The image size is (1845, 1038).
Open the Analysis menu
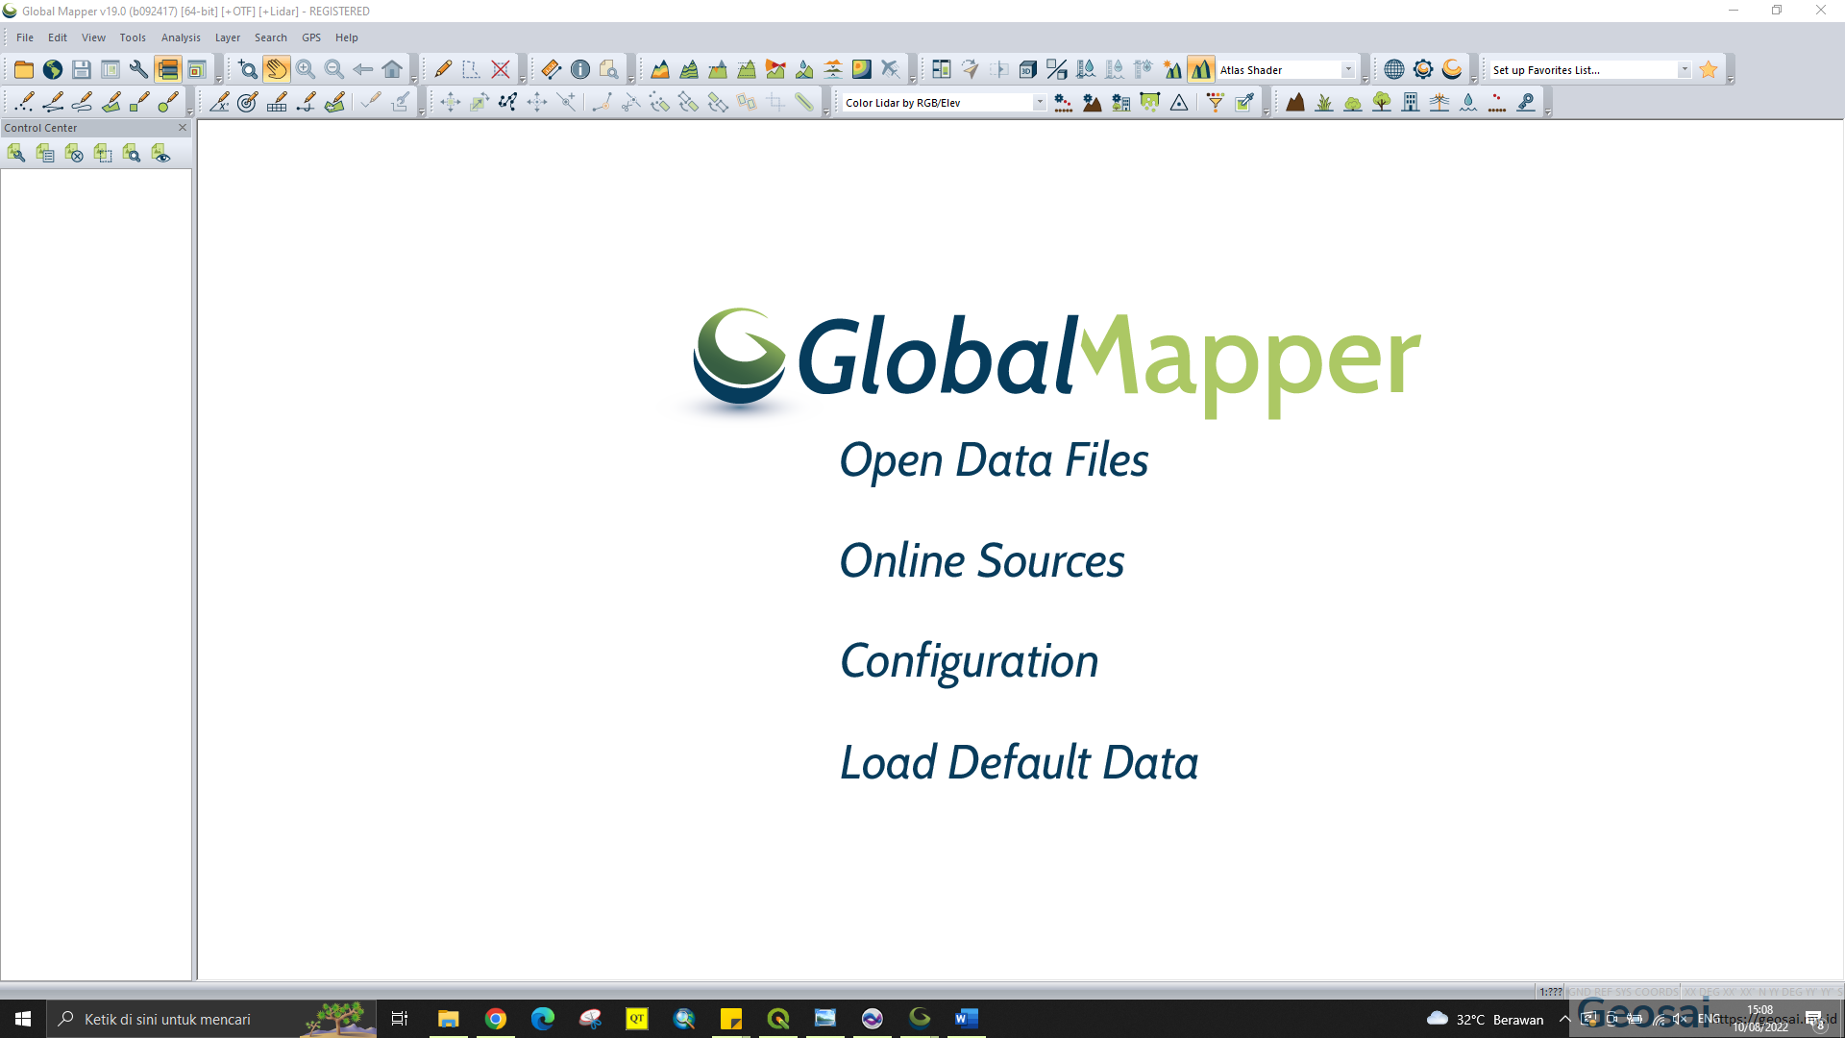pyautogui.click(x=181, y=37)
